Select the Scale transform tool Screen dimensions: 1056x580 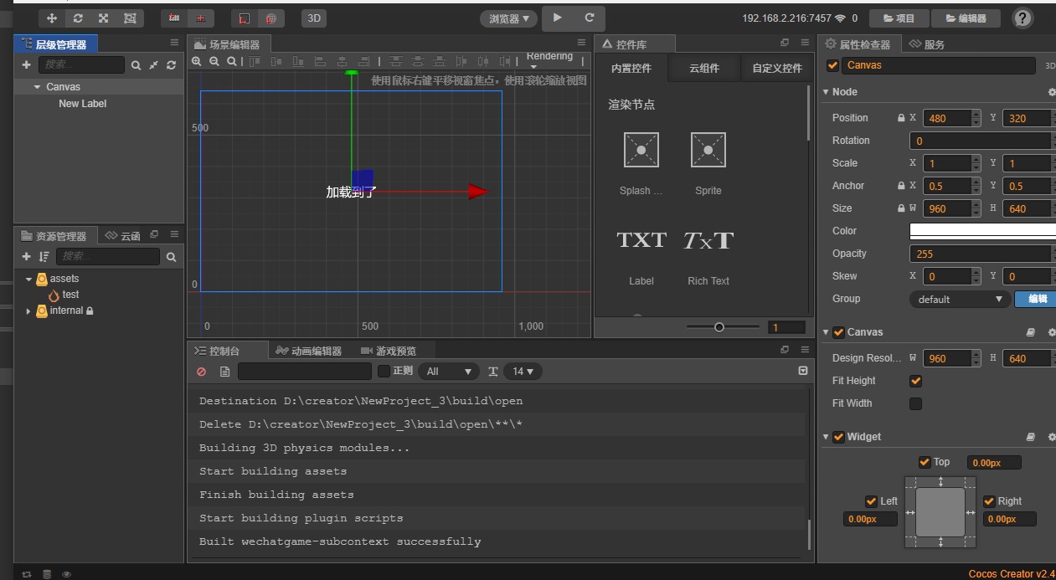coord(104,18)
